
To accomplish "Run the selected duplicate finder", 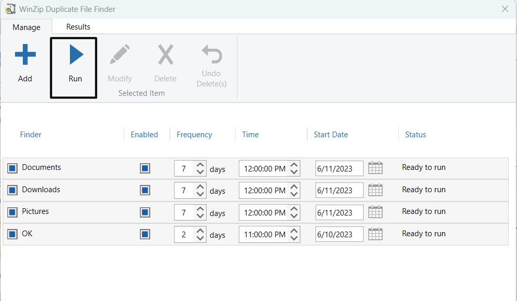I will click(76, 55).
